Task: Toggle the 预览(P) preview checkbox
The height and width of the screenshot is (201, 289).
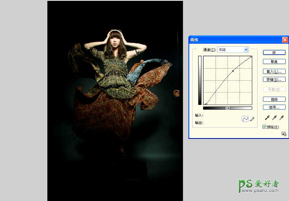Action: [265, 127]
